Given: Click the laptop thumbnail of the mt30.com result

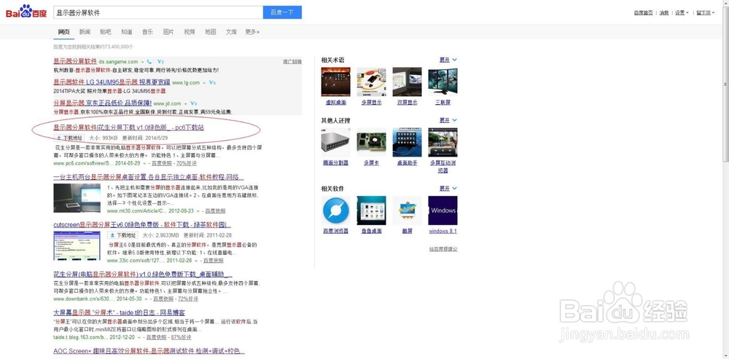Looking at the screenshot, I should (x=77, y=198).
